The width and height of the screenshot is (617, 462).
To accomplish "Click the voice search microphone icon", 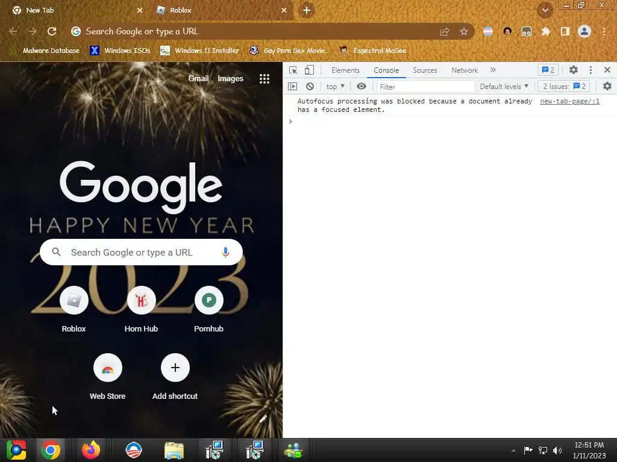I will click(x=225, y=252).
